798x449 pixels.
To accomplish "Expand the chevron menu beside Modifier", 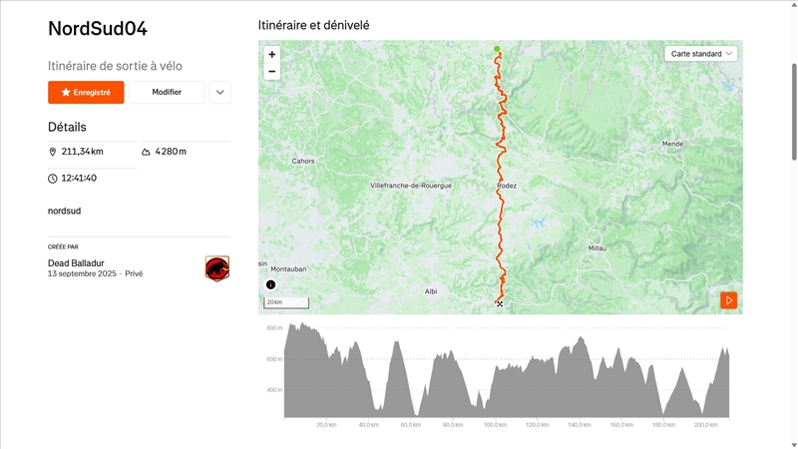I will click(220, 92).
